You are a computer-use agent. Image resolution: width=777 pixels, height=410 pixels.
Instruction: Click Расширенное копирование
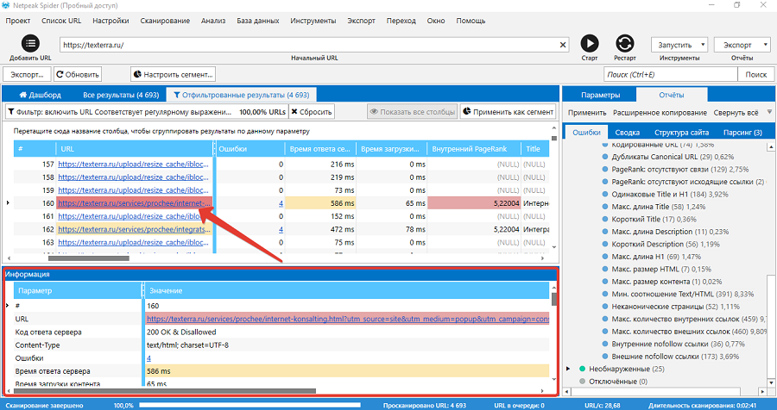(x=660, y=113)
